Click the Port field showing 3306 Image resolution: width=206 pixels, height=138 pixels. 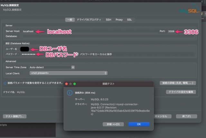pyautogui.click(x=171, y=31)
